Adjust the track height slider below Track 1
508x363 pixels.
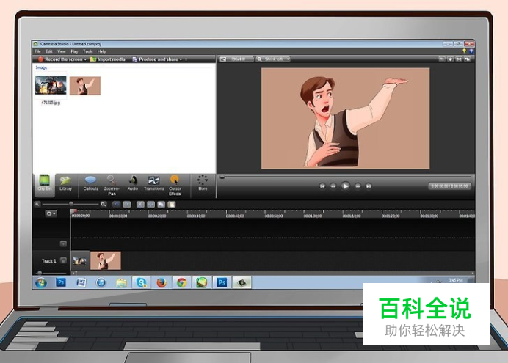(x=40, y=273)
